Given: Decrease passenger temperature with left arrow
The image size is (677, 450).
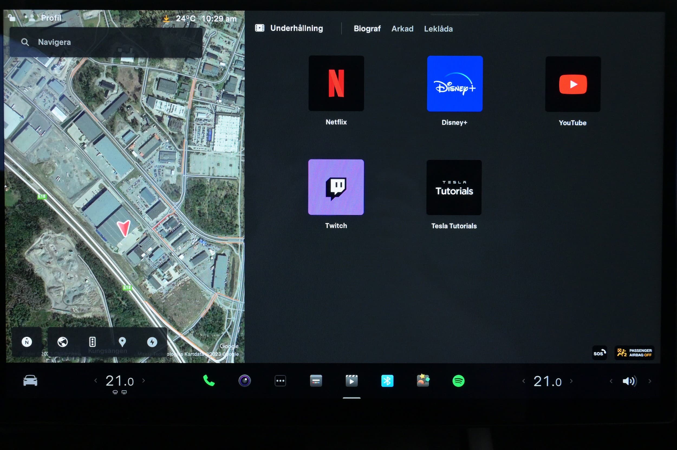Looking at the screenshot, I should click(x=523, y=381).
